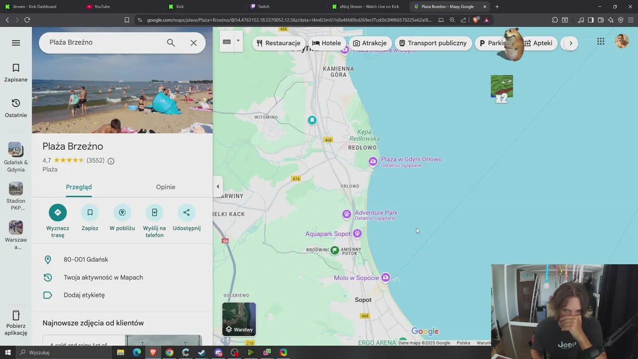
Task: Reload the page
Action: [x=27, y=20]
